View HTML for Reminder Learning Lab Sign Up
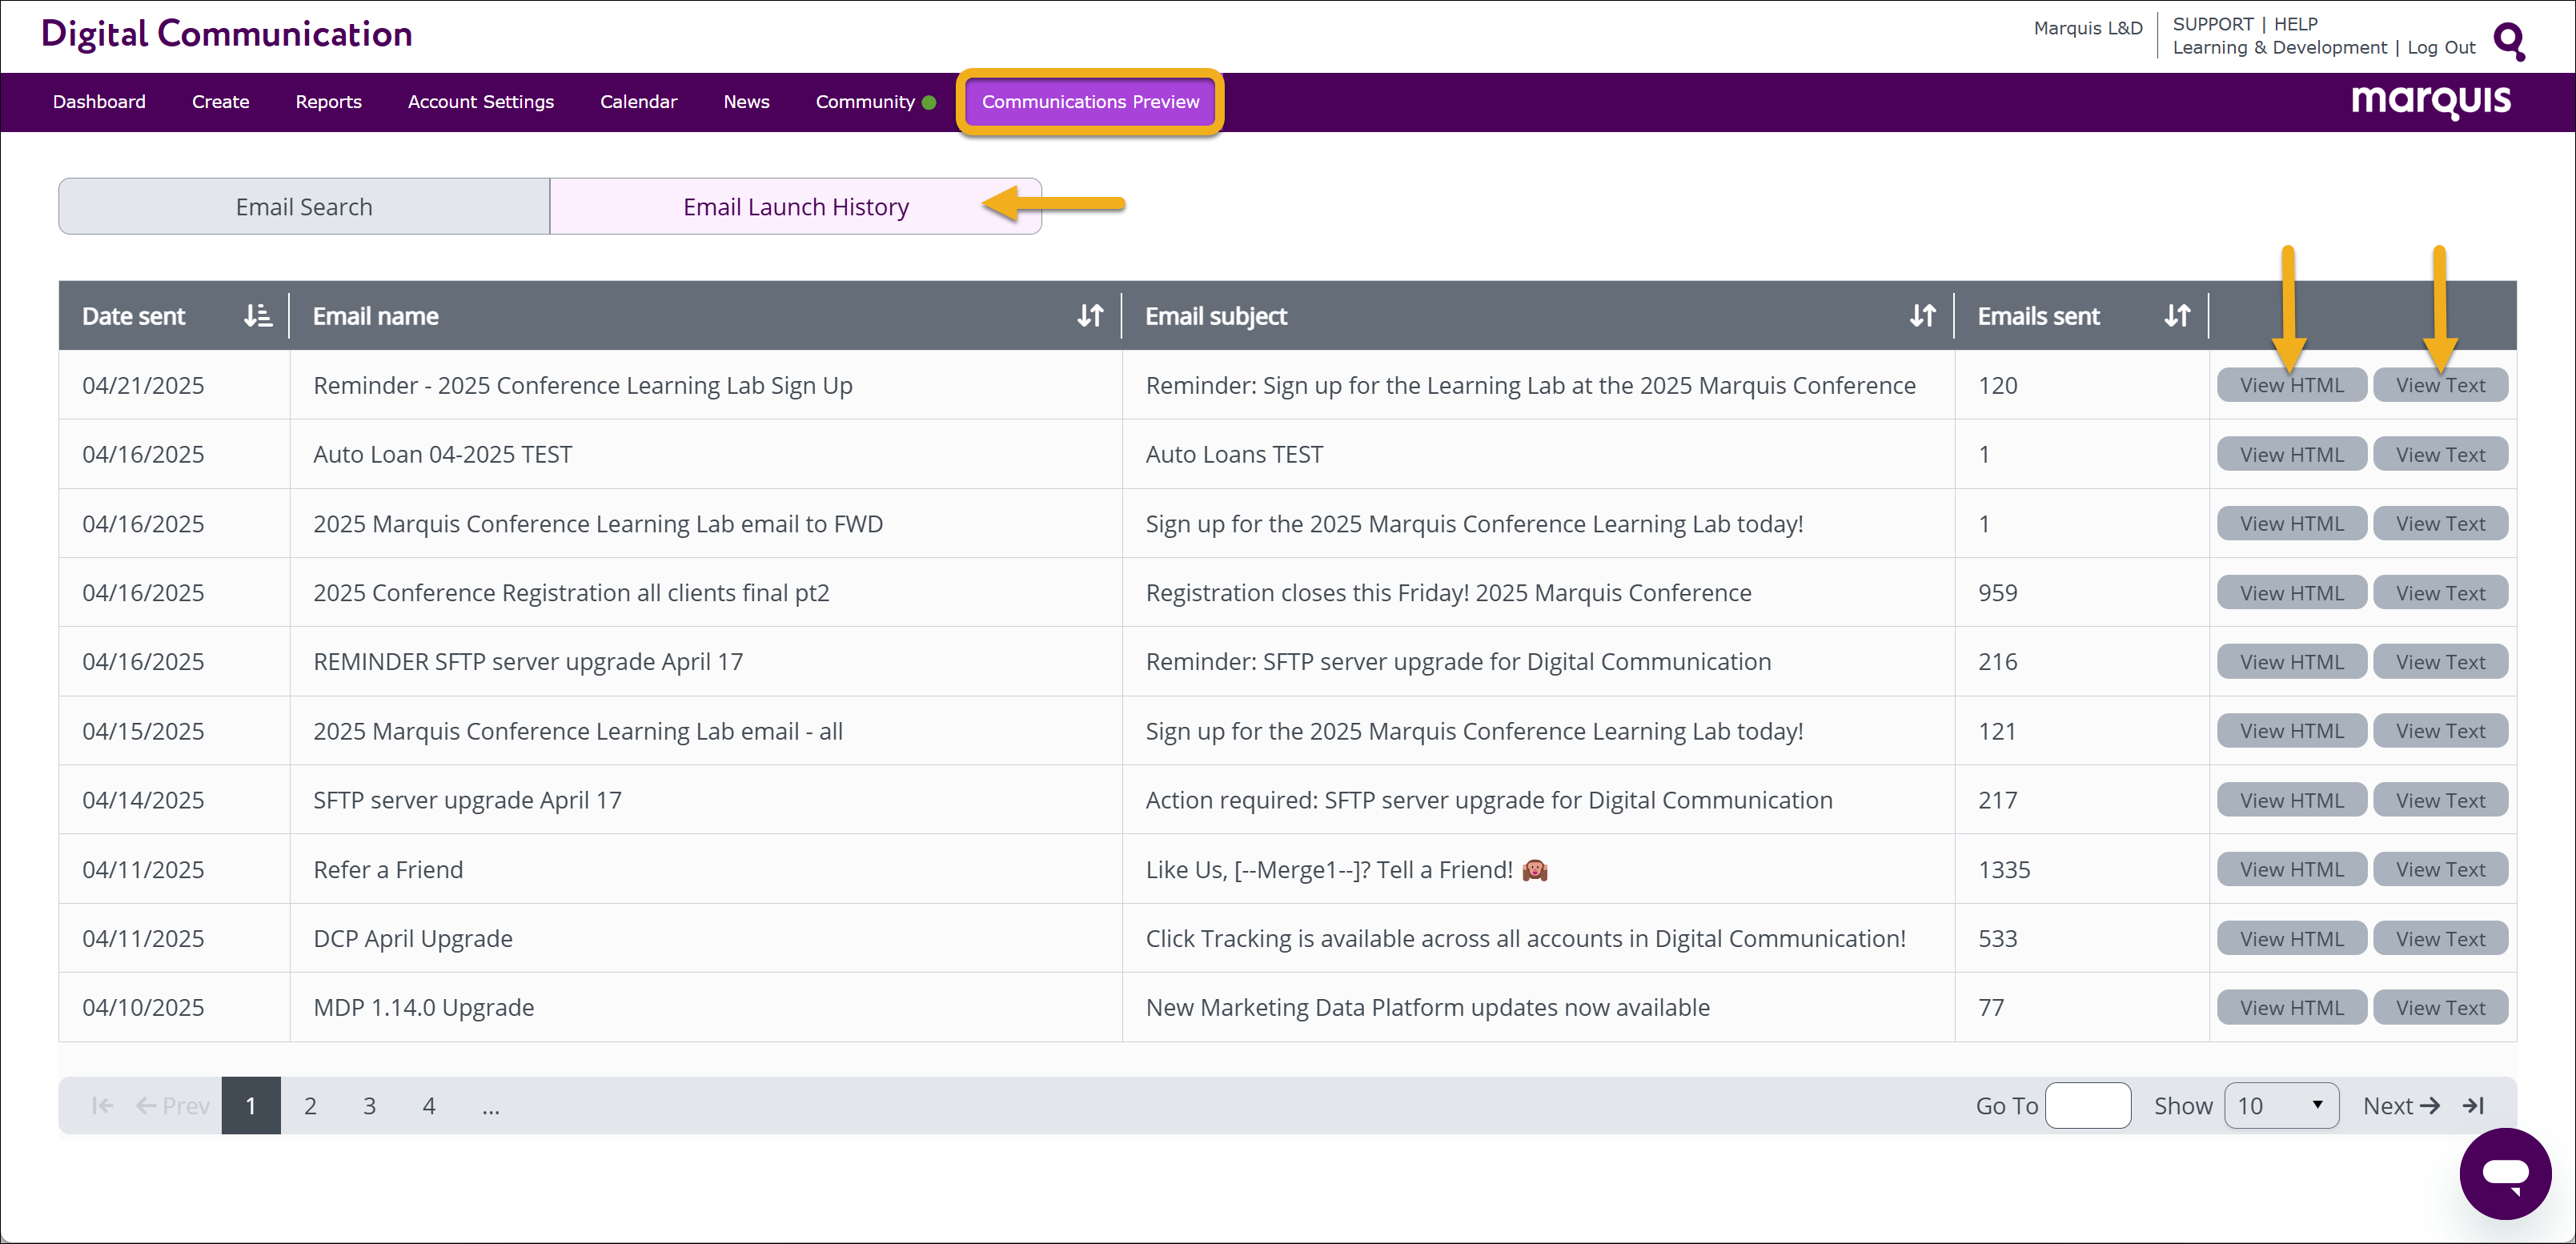This screenshot has height=1244, width=2576. coord(2291,385)
